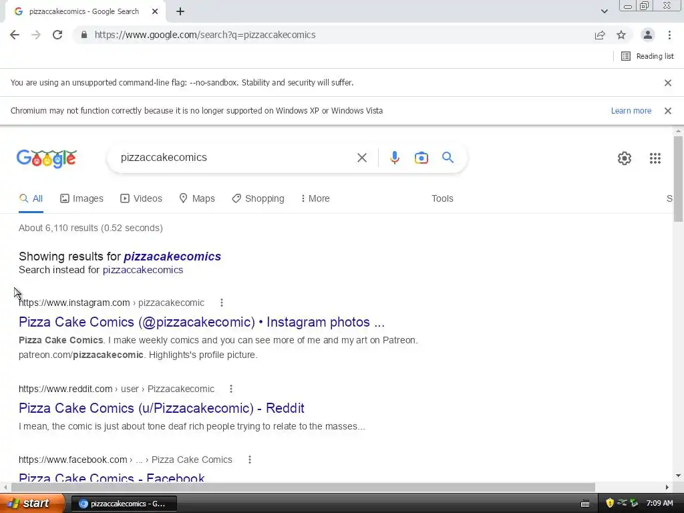The width and height of the screenshot is (684, 513).
Task: Reload the current page
Action: click(57, 35)
